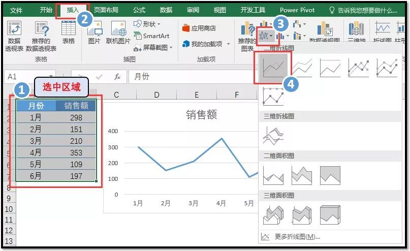Open Recommended PivotTables
This screenshot has width=410, height=251.
[41, 36]
